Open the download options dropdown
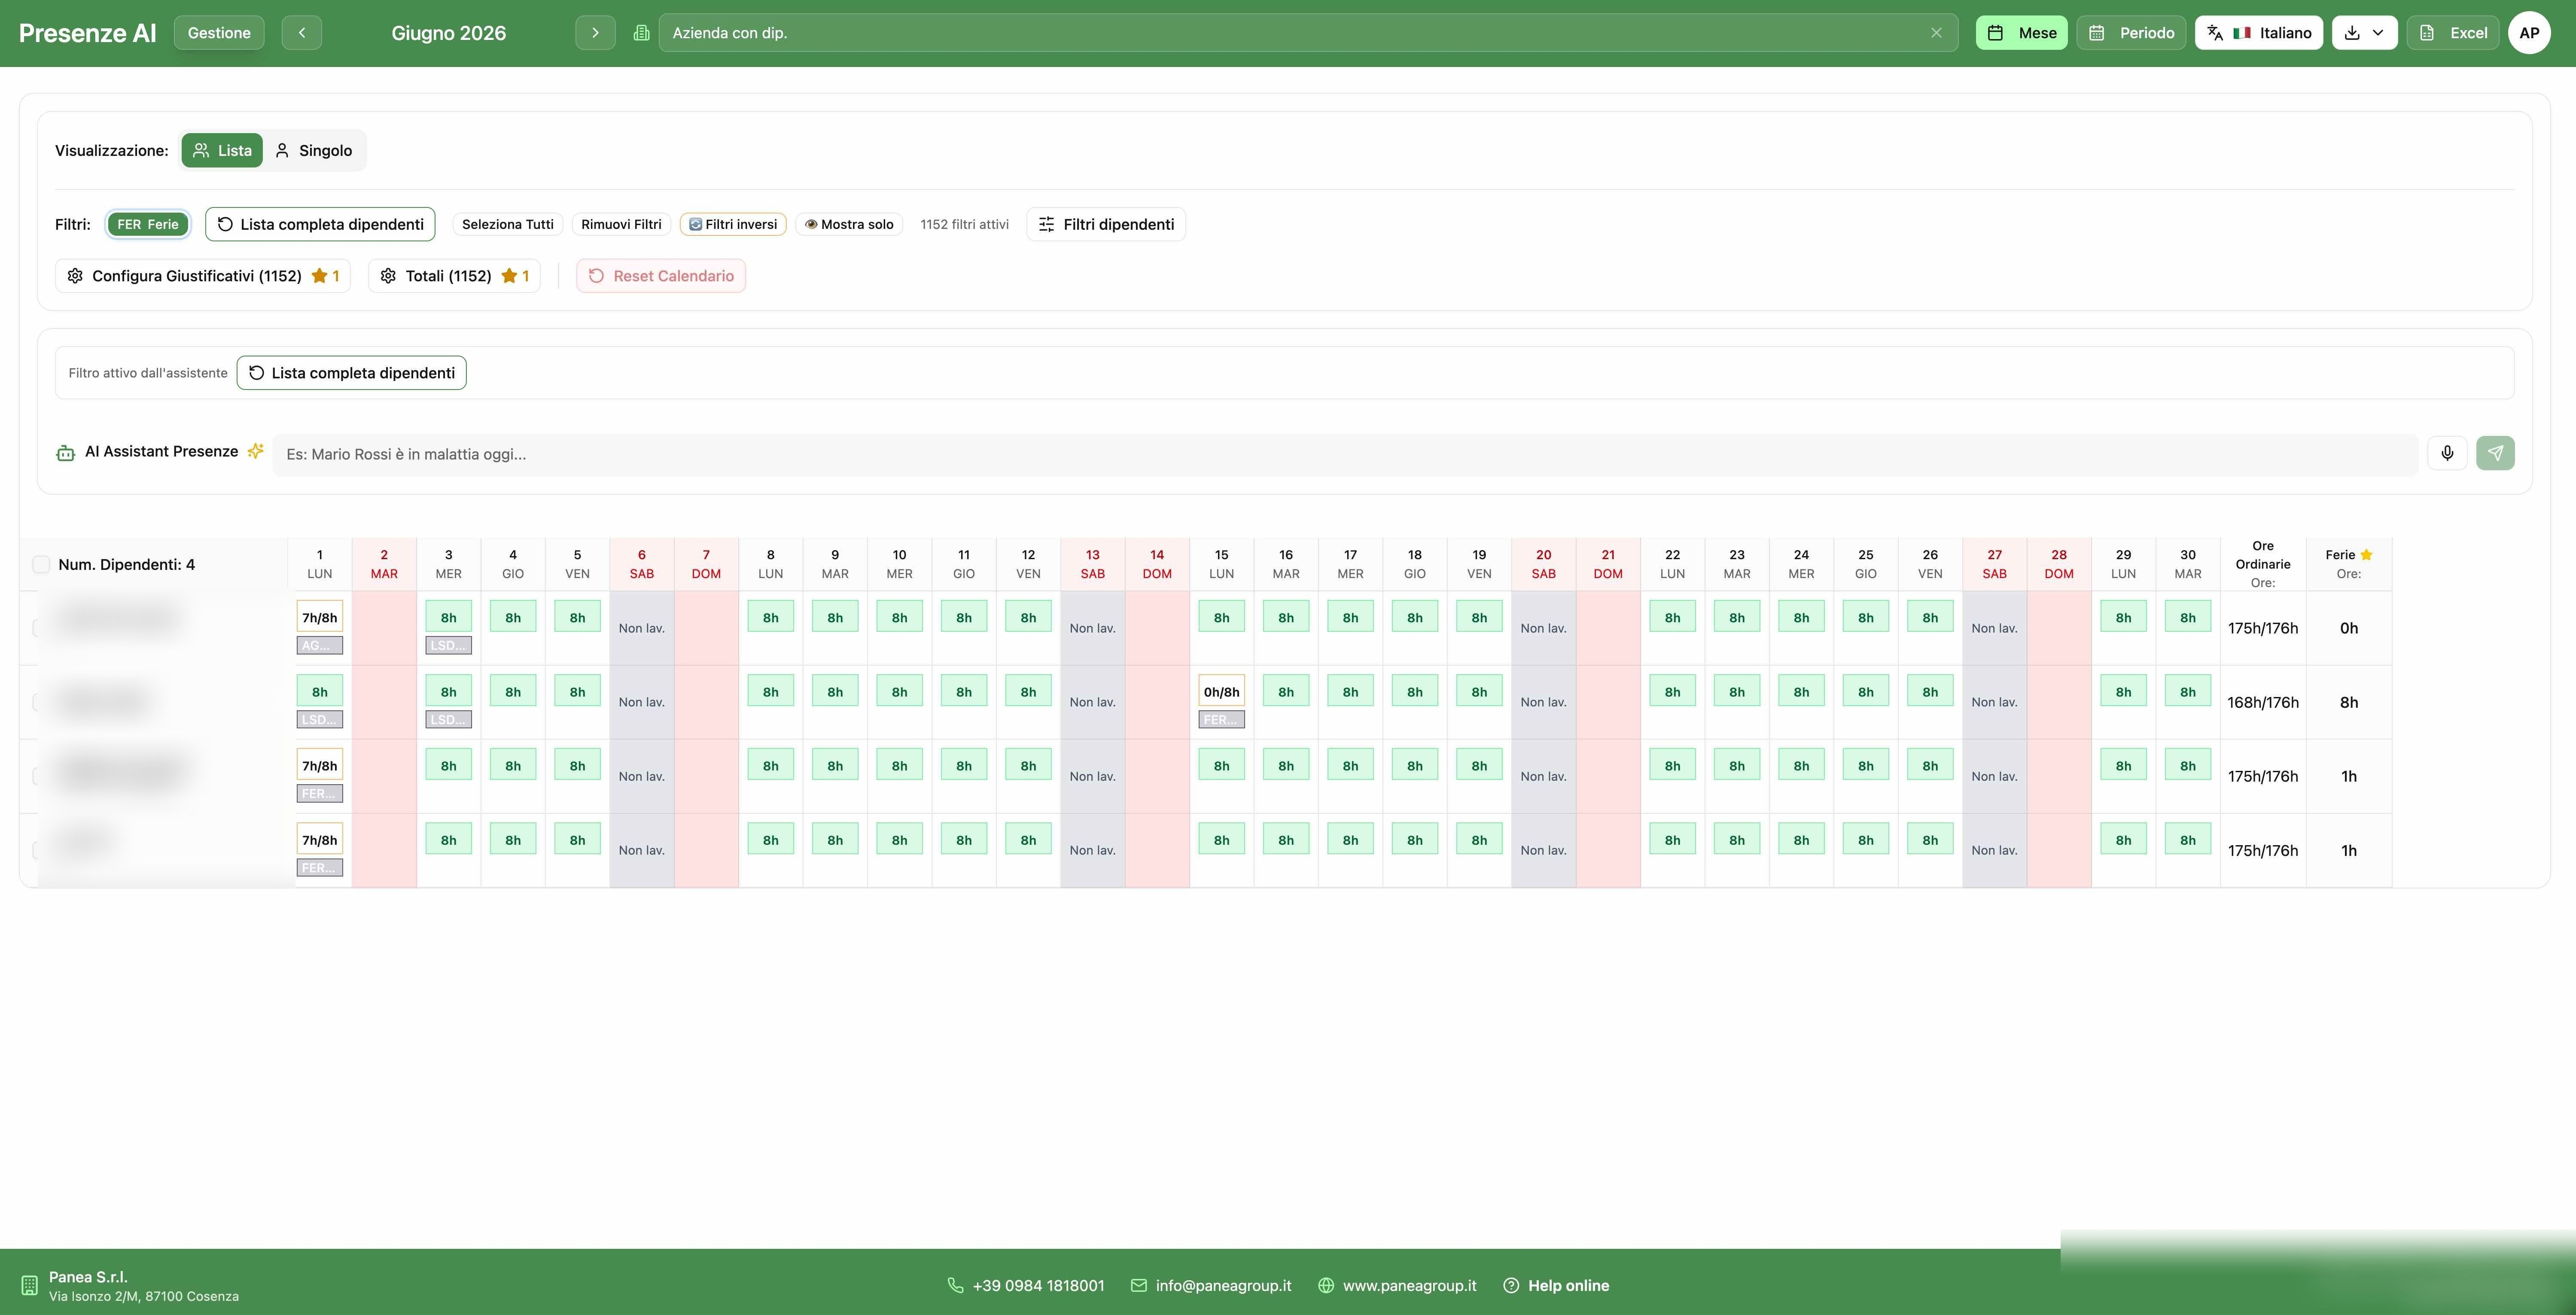 point(2364,33)
